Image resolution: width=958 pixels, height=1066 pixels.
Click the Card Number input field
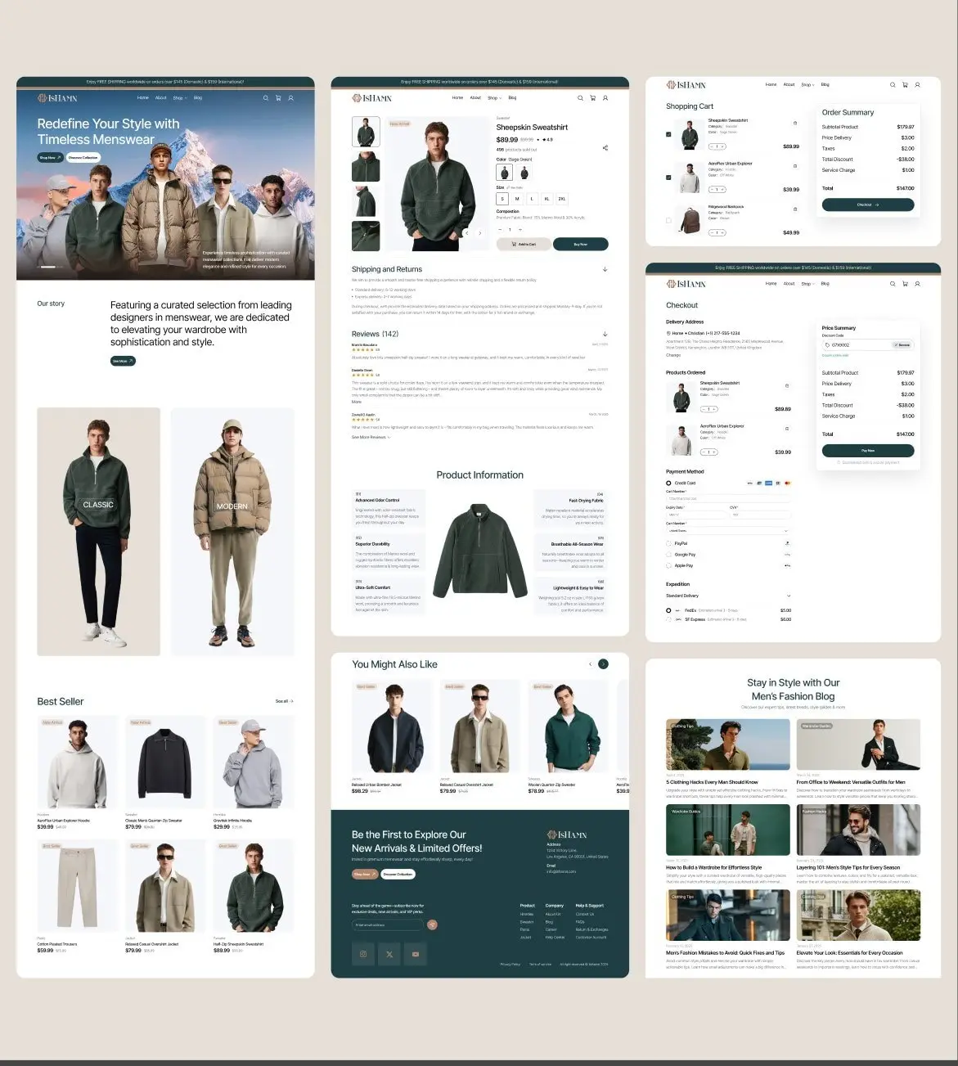point(728,498)
